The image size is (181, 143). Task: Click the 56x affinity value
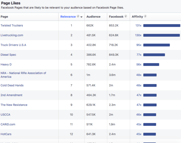(x=139, y=64)
